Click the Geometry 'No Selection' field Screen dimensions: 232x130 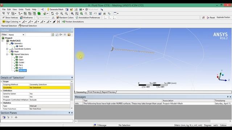tap(50, 87)
